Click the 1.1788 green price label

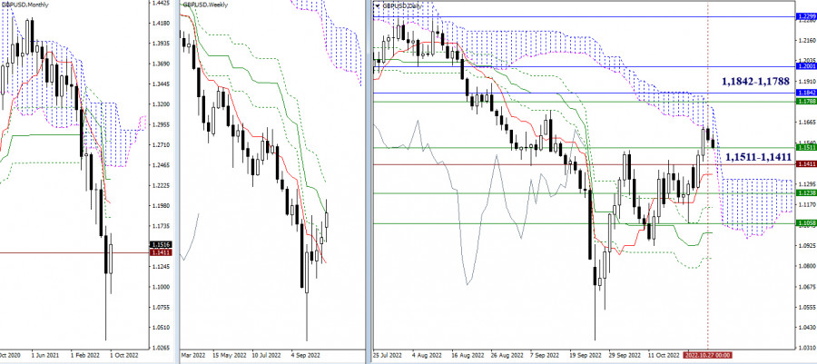coord(807,101)
